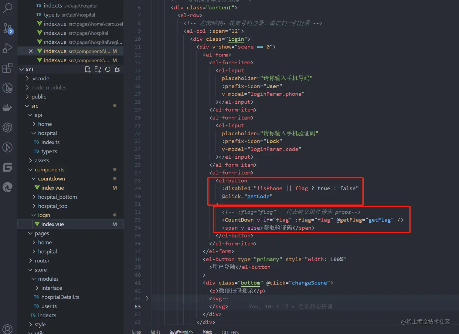Open the Search view in activity bar

pyautogui.click(x=8, y=8)
